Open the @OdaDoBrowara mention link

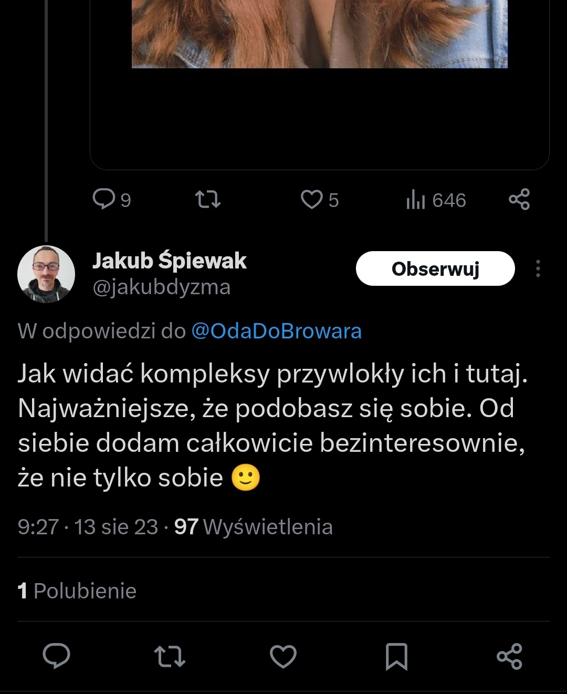click(276, 332)
